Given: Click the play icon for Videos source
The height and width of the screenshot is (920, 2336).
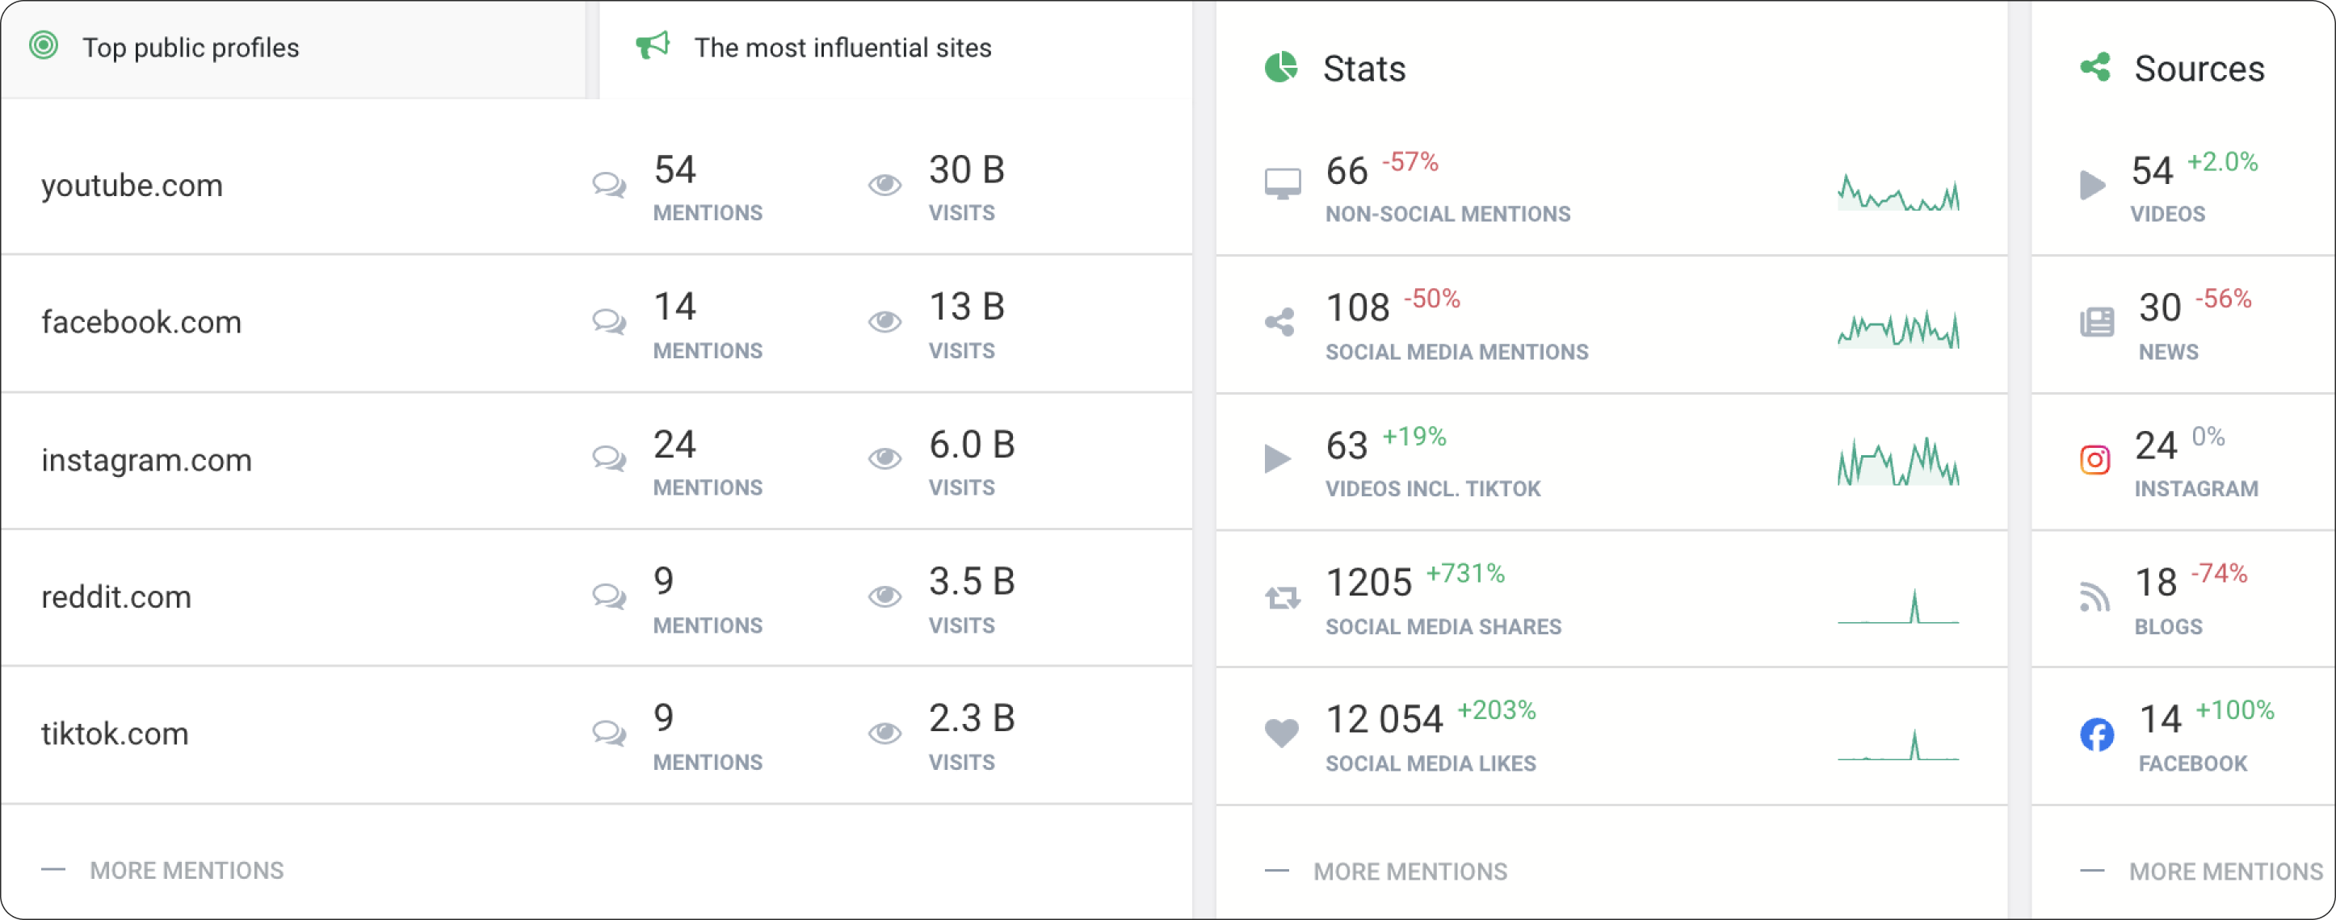Looking at the screenshot, I should pos(2092,184).
